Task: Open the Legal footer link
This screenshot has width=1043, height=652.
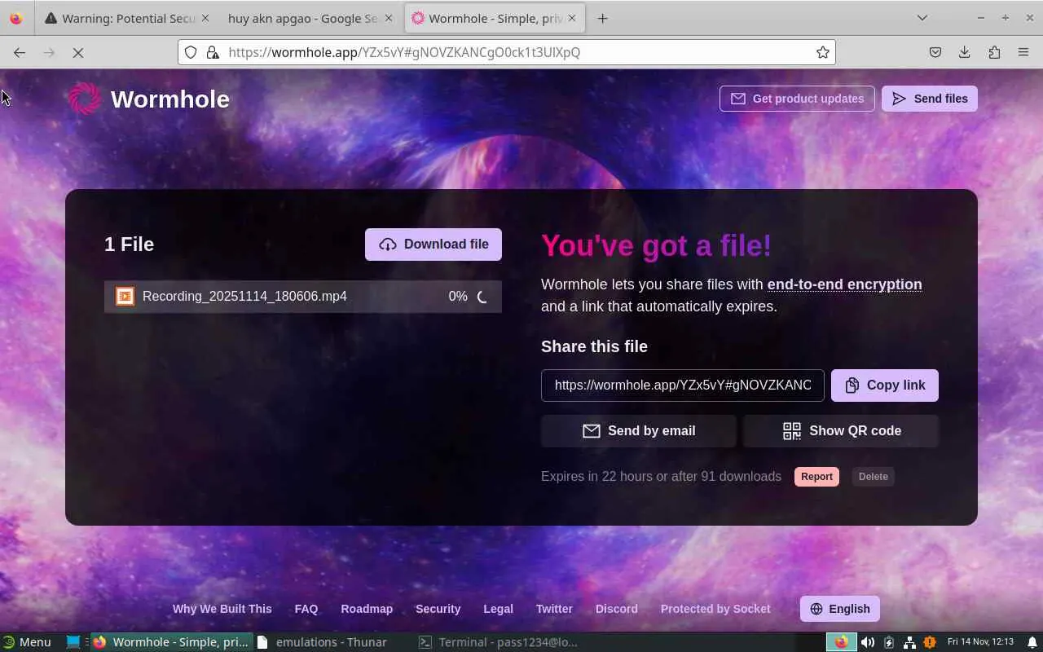Action: (498, 609)
